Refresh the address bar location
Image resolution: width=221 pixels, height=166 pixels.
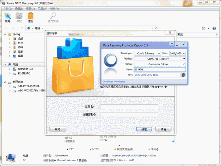(156, 28)
